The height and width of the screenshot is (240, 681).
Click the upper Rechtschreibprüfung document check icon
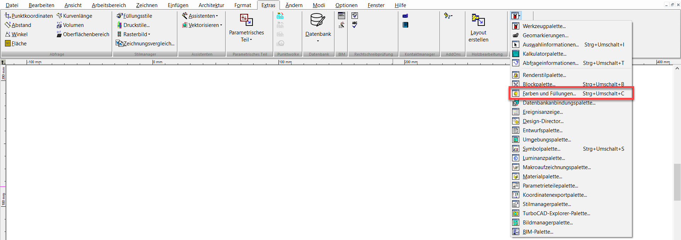coord(355,16)
